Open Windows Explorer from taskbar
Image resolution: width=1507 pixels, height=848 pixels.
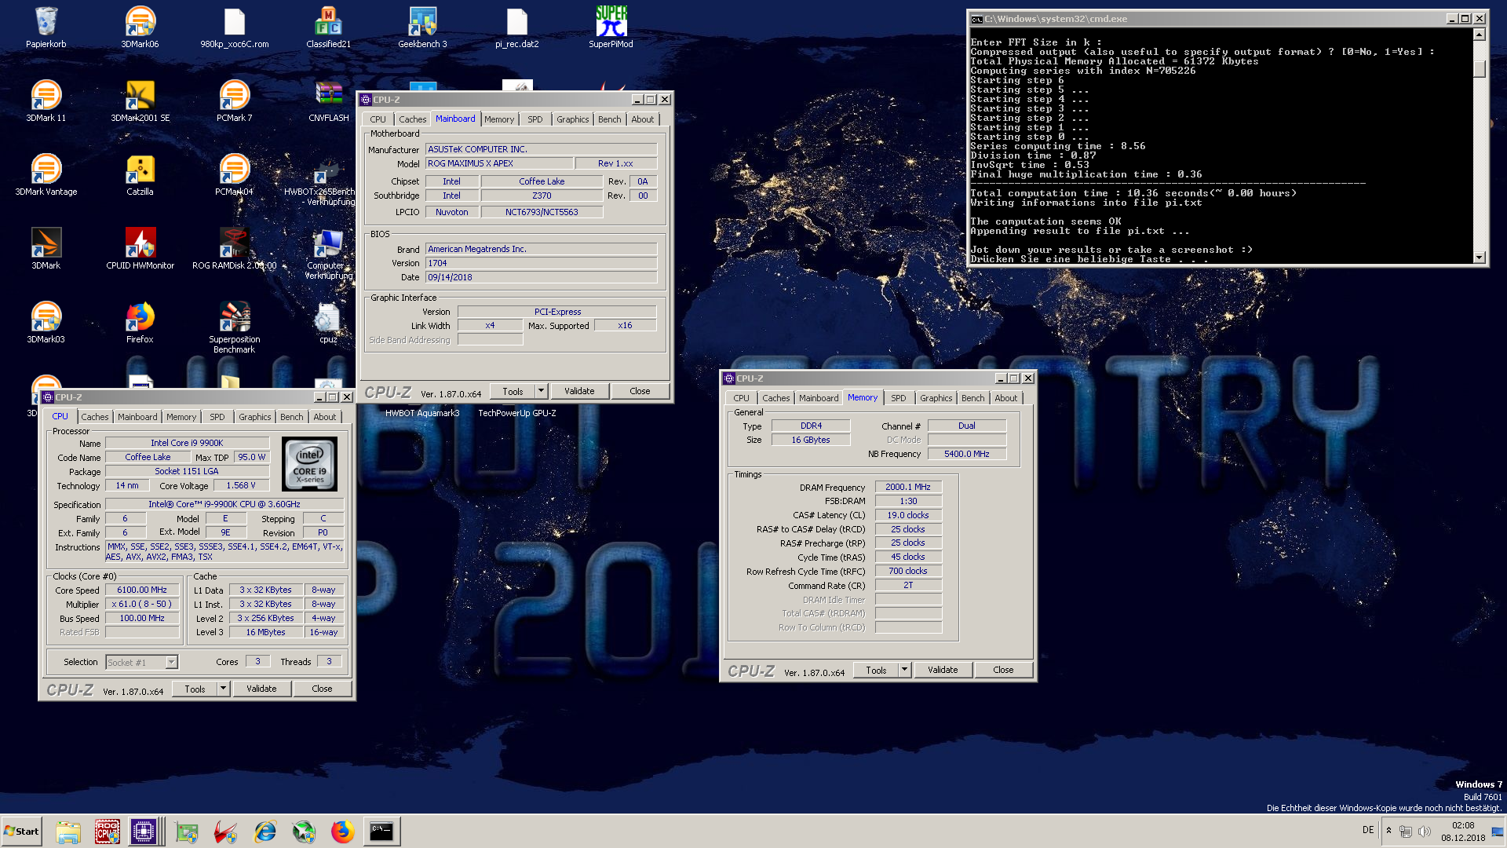tap(68, 832)
